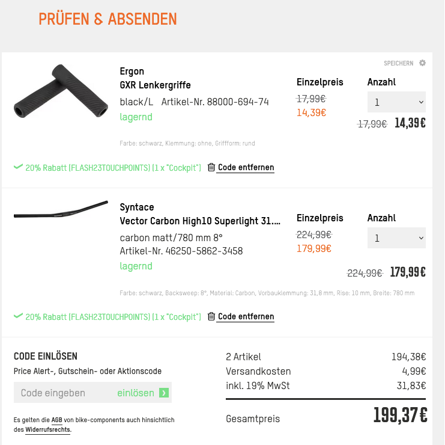This screenshot has height=445, width=445.
Task: Click green arrow icon beside einlösen
Action: pyautogui.click(x=164, y=393)
